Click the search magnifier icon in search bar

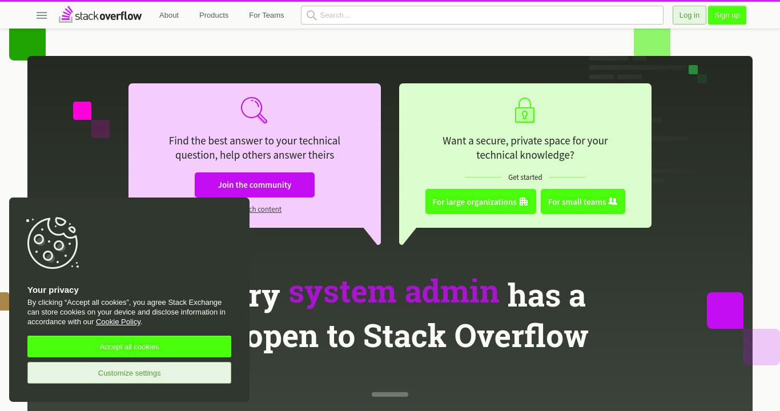(x=311, y=15)
